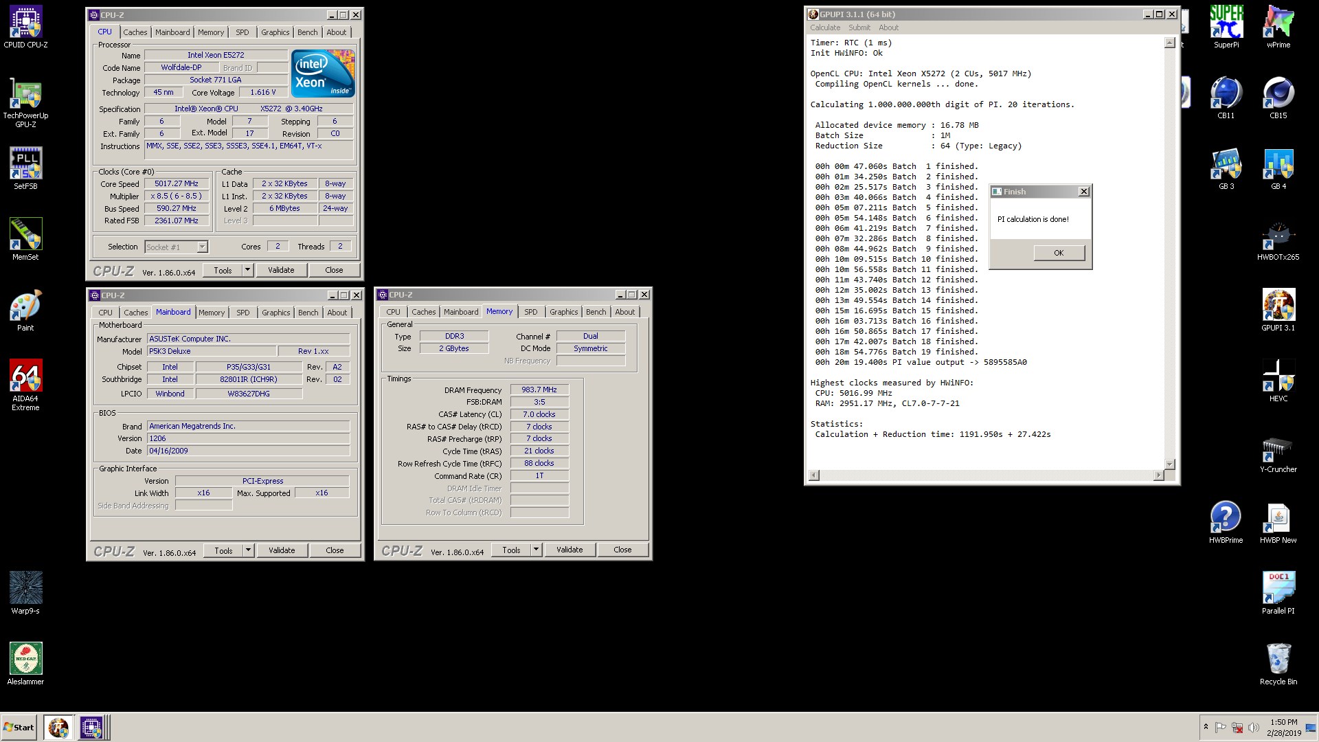Image resolution: width=1319 pixels, height=742 pixels.
Task: Close the Finish dialog
Action: (1083, 192)
